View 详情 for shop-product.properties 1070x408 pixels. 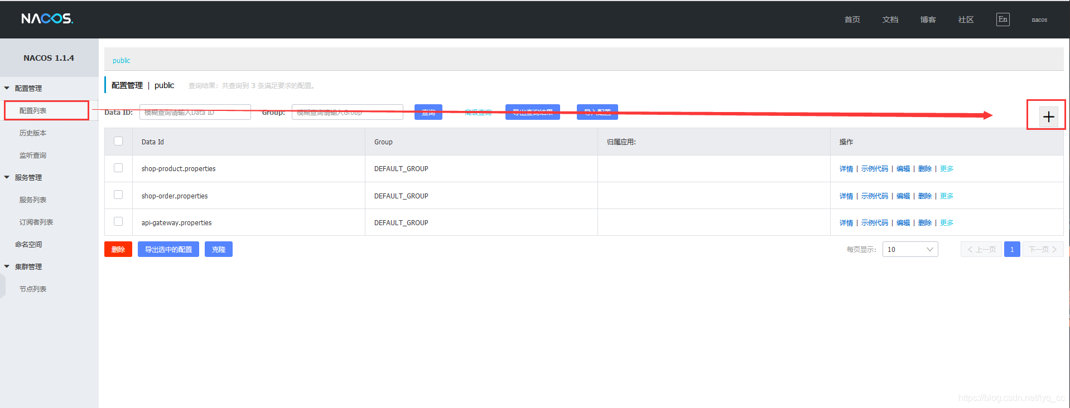[x=846, y=168]
